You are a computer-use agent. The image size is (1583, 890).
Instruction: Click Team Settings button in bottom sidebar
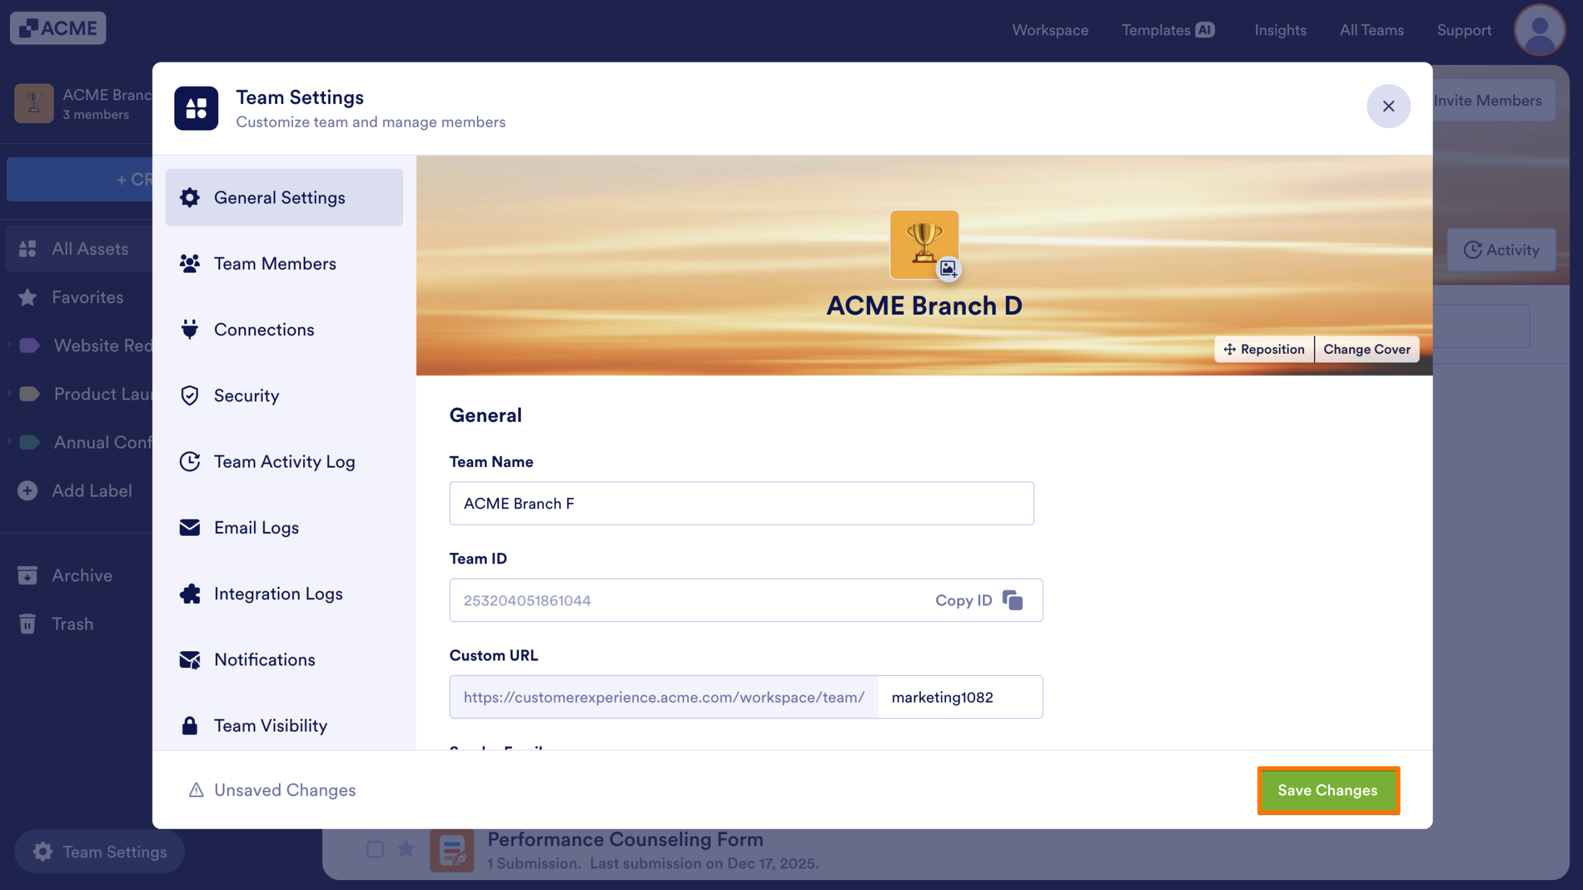100,851
